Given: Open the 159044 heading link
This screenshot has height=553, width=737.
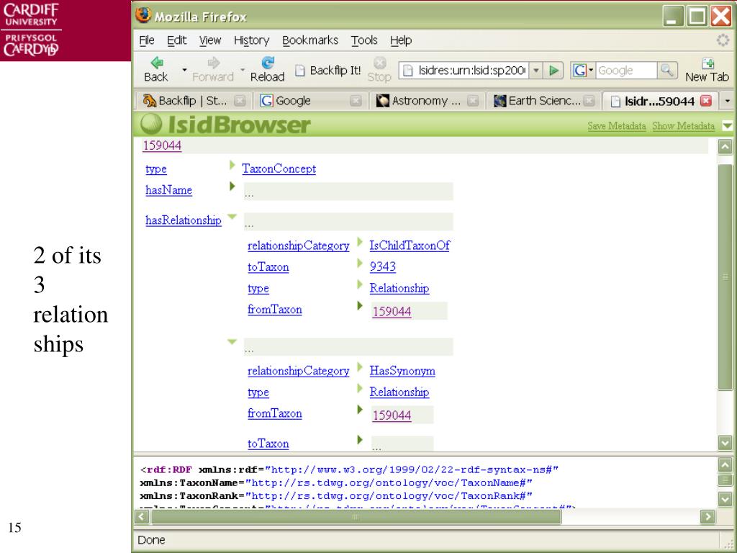Looking at the screenshot, I should point(162,145).
